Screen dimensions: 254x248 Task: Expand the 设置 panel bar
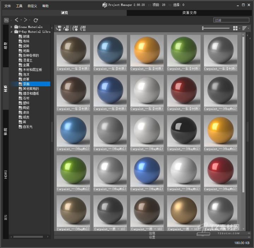click(152, 237)
